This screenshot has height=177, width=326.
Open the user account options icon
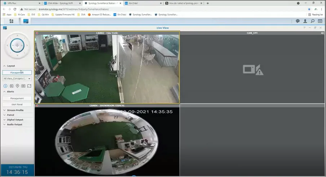(x=305, y=21)
